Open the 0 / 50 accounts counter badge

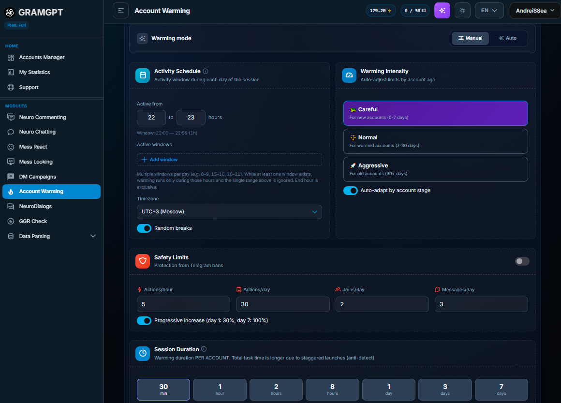(415, 10)
